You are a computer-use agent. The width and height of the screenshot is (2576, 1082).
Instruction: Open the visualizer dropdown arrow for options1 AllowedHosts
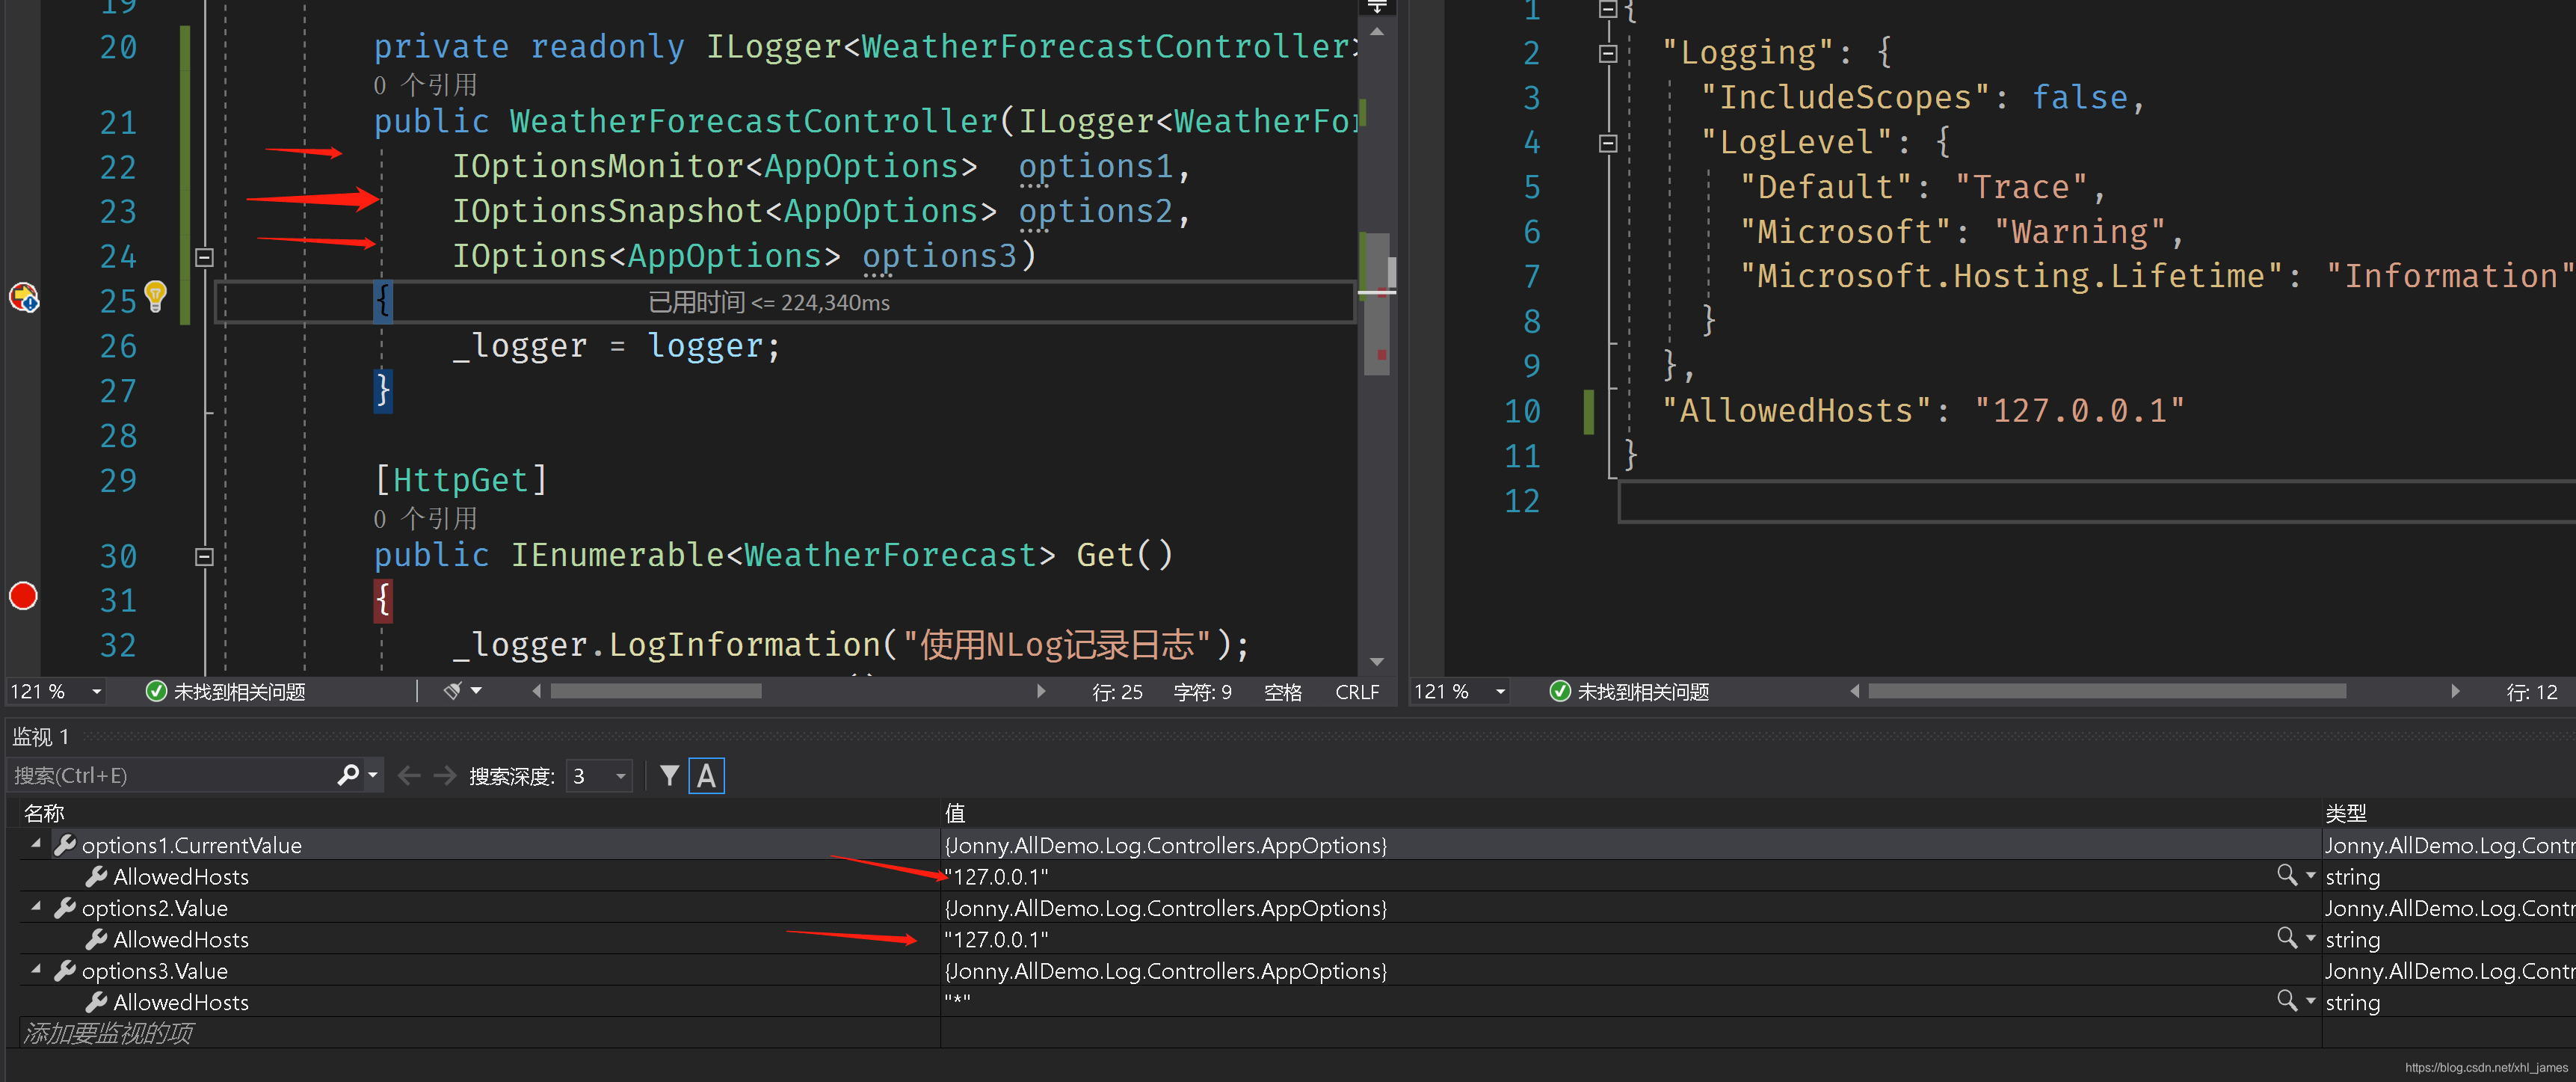pyautogui.click(x=2310, y=876)
